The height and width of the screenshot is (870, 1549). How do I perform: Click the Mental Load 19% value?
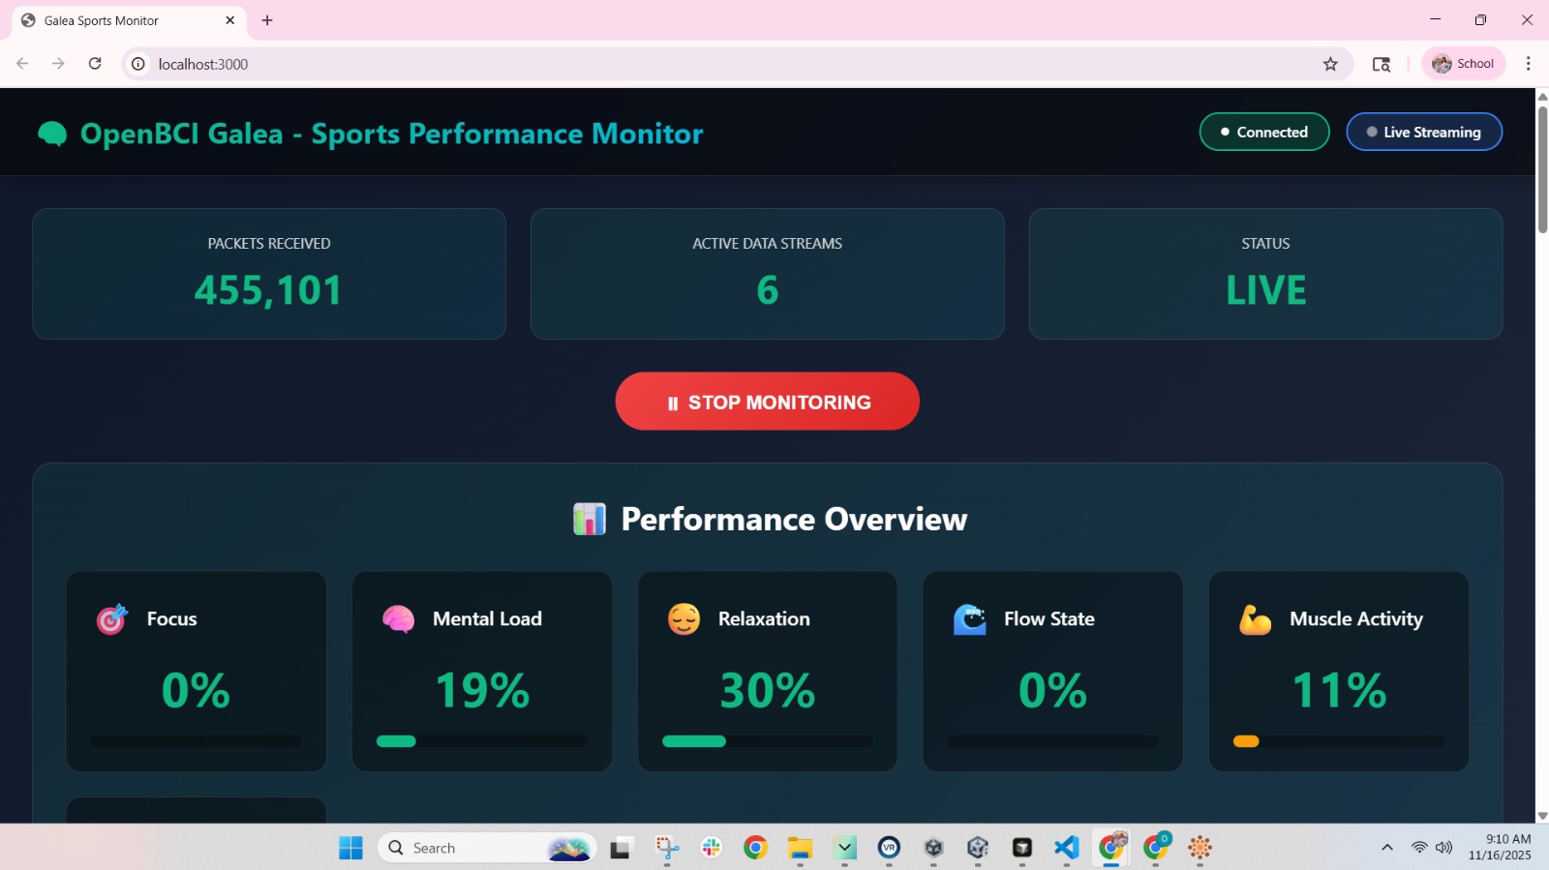(482, 690)
